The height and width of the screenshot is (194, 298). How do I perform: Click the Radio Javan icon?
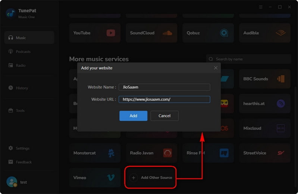[167, 153]
